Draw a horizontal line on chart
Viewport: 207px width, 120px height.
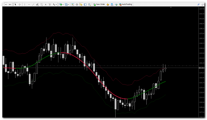tap(29, 5)
